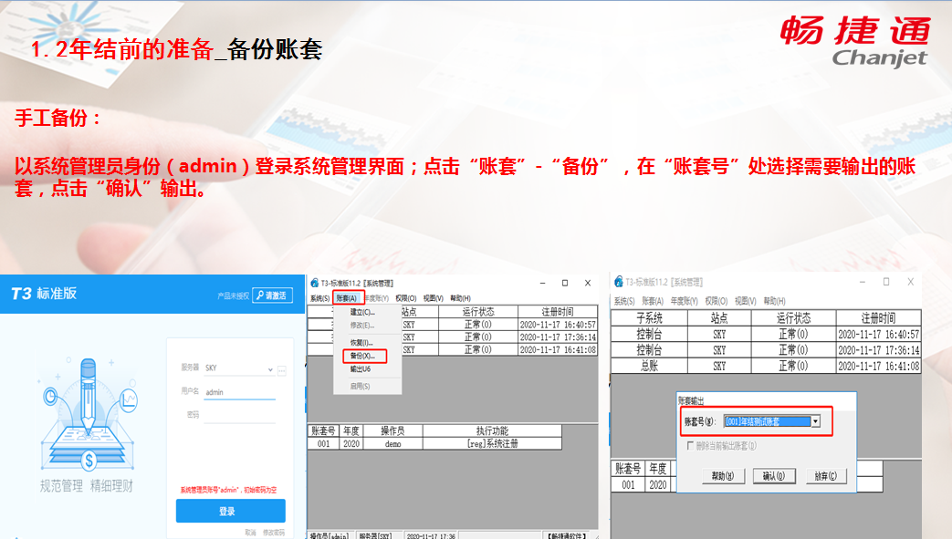Click 执行功能 column header in middle window
Viewport: 952px width, 539px height.
click(492, 430)
